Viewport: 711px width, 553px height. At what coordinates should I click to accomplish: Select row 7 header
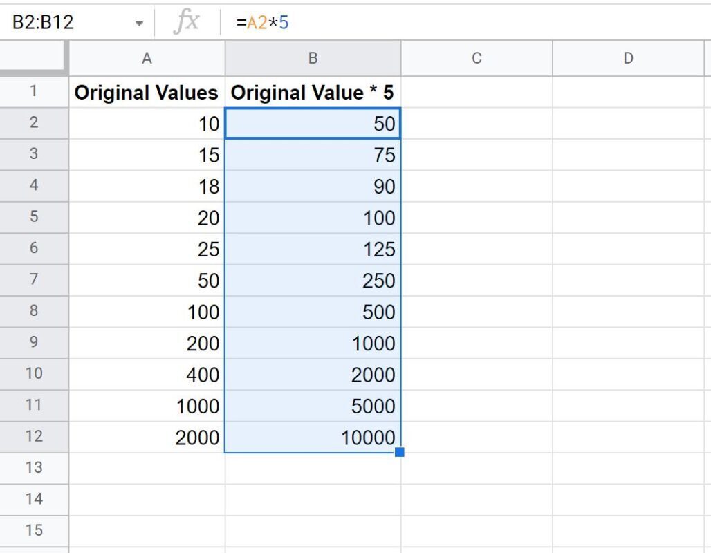pos(34,280)
